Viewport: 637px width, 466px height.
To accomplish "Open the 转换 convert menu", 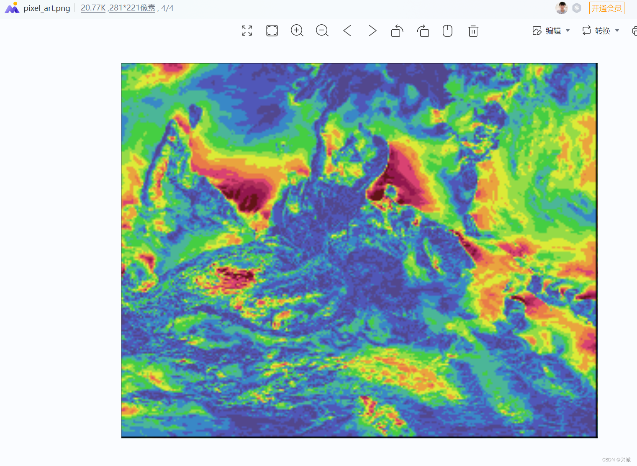I will point(596,31).
